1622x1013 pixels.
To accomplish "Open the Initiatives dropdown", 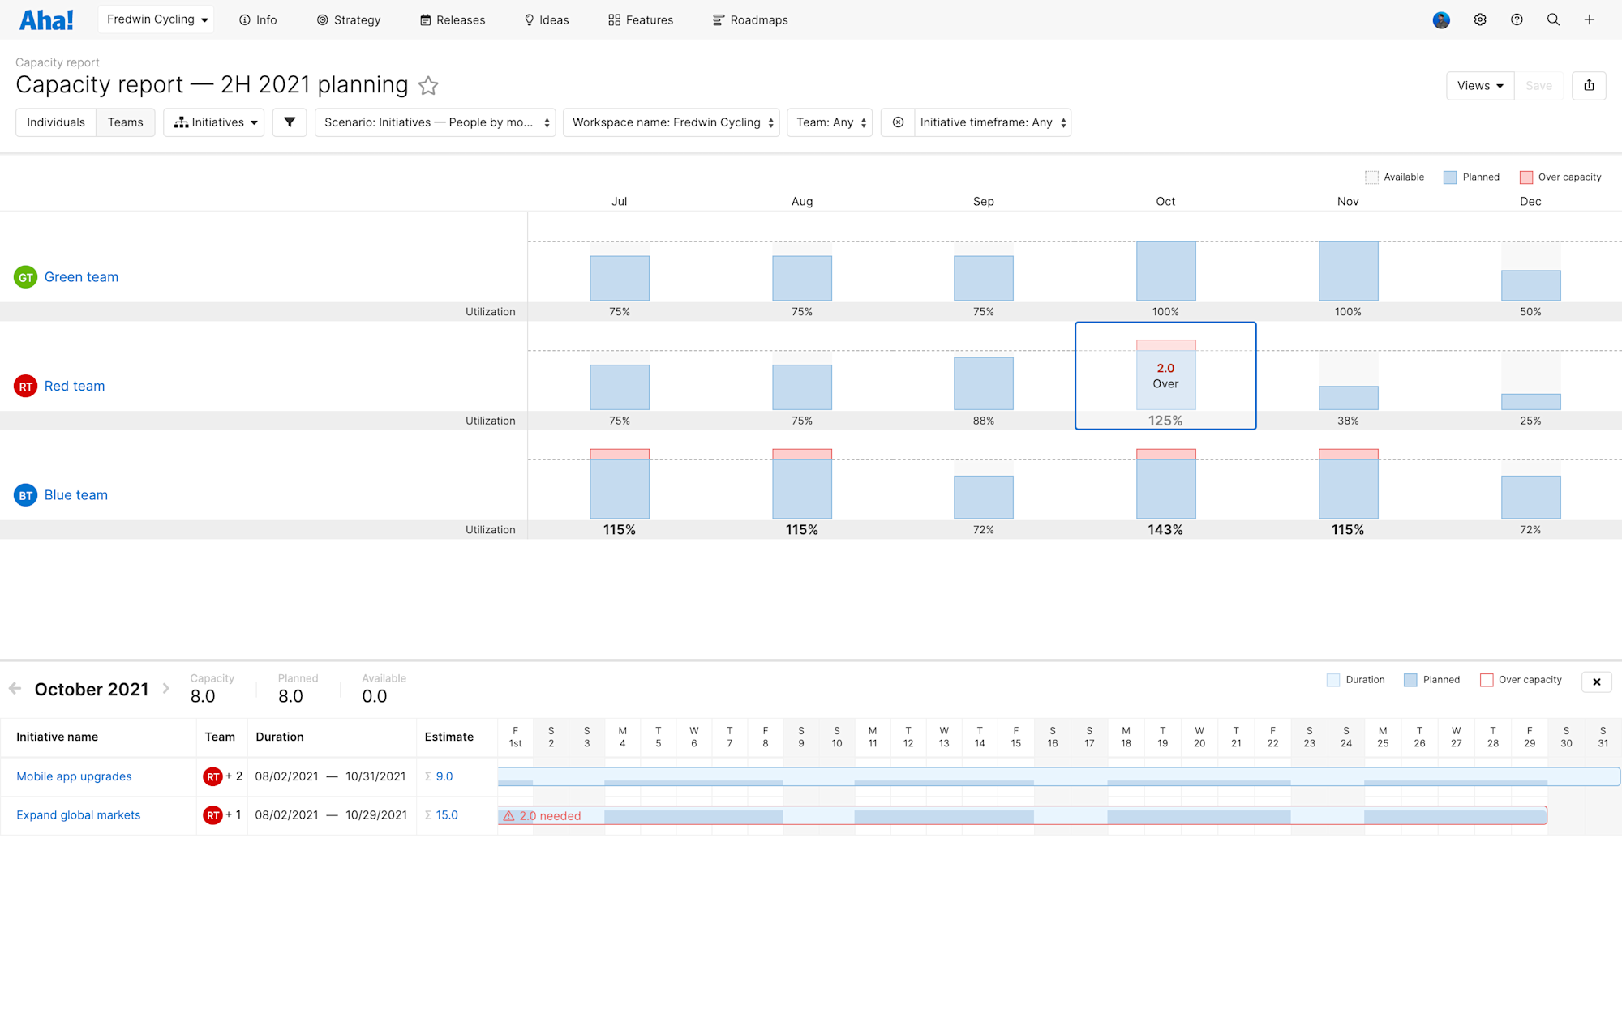I will click(x=214, y=122).
